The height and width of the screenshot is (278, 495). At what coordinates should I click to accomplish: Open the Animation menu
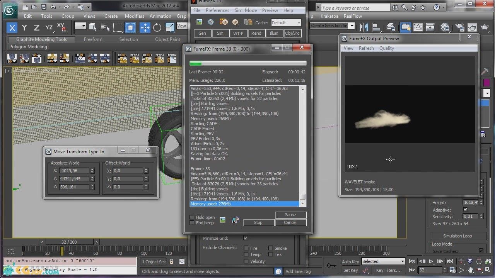point(160,16)
